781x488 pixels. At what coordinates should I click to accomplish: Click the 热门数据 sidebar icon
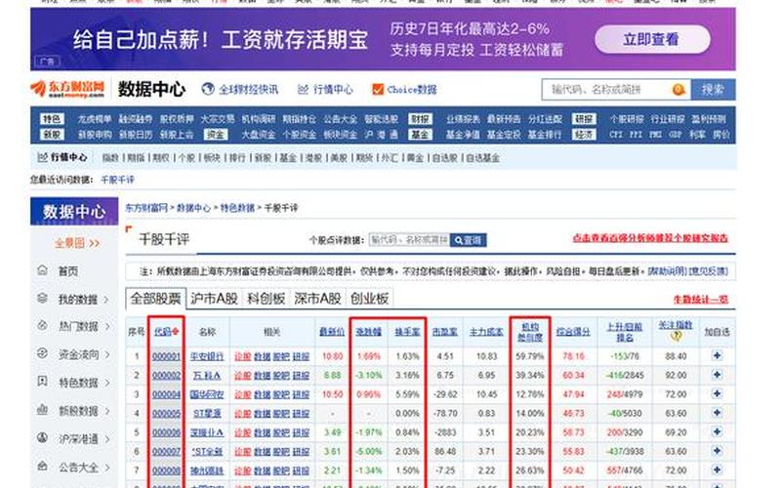tap(43, 326)
